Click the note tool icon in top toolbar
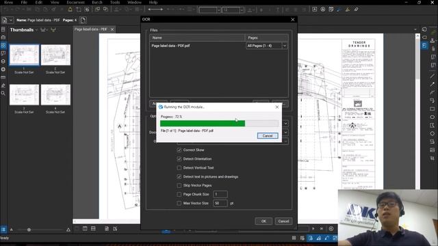 331,10
